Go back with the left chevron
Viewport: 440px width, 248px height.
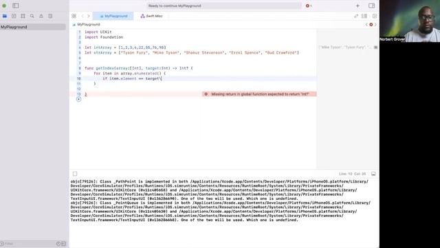[x=82, y=16]
